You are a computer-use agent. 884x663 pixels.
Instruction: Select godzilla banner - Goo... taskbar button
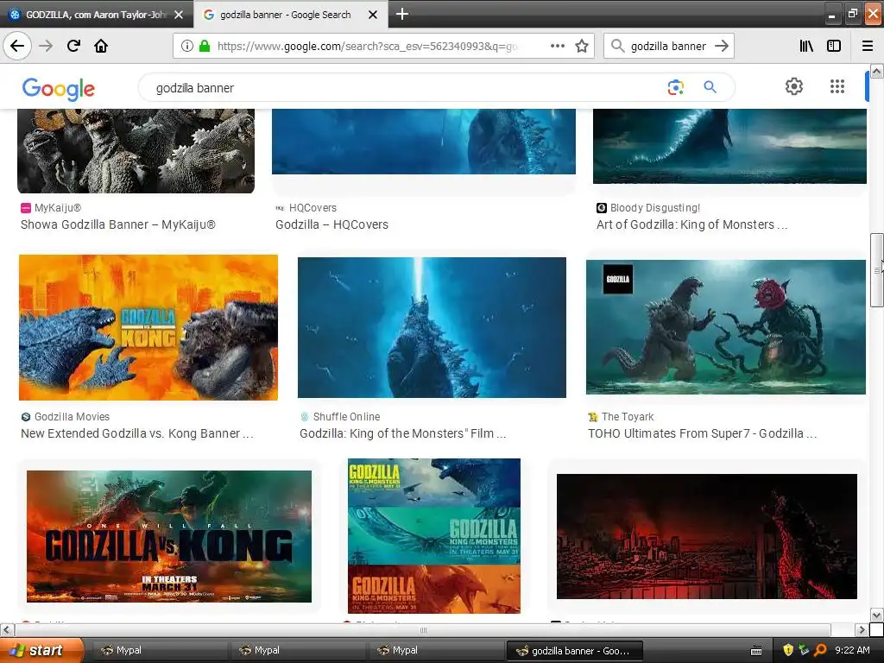(x=573, y=651)
